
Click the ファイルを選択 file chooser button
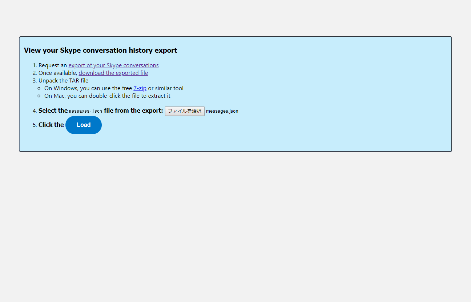point(185,111)
